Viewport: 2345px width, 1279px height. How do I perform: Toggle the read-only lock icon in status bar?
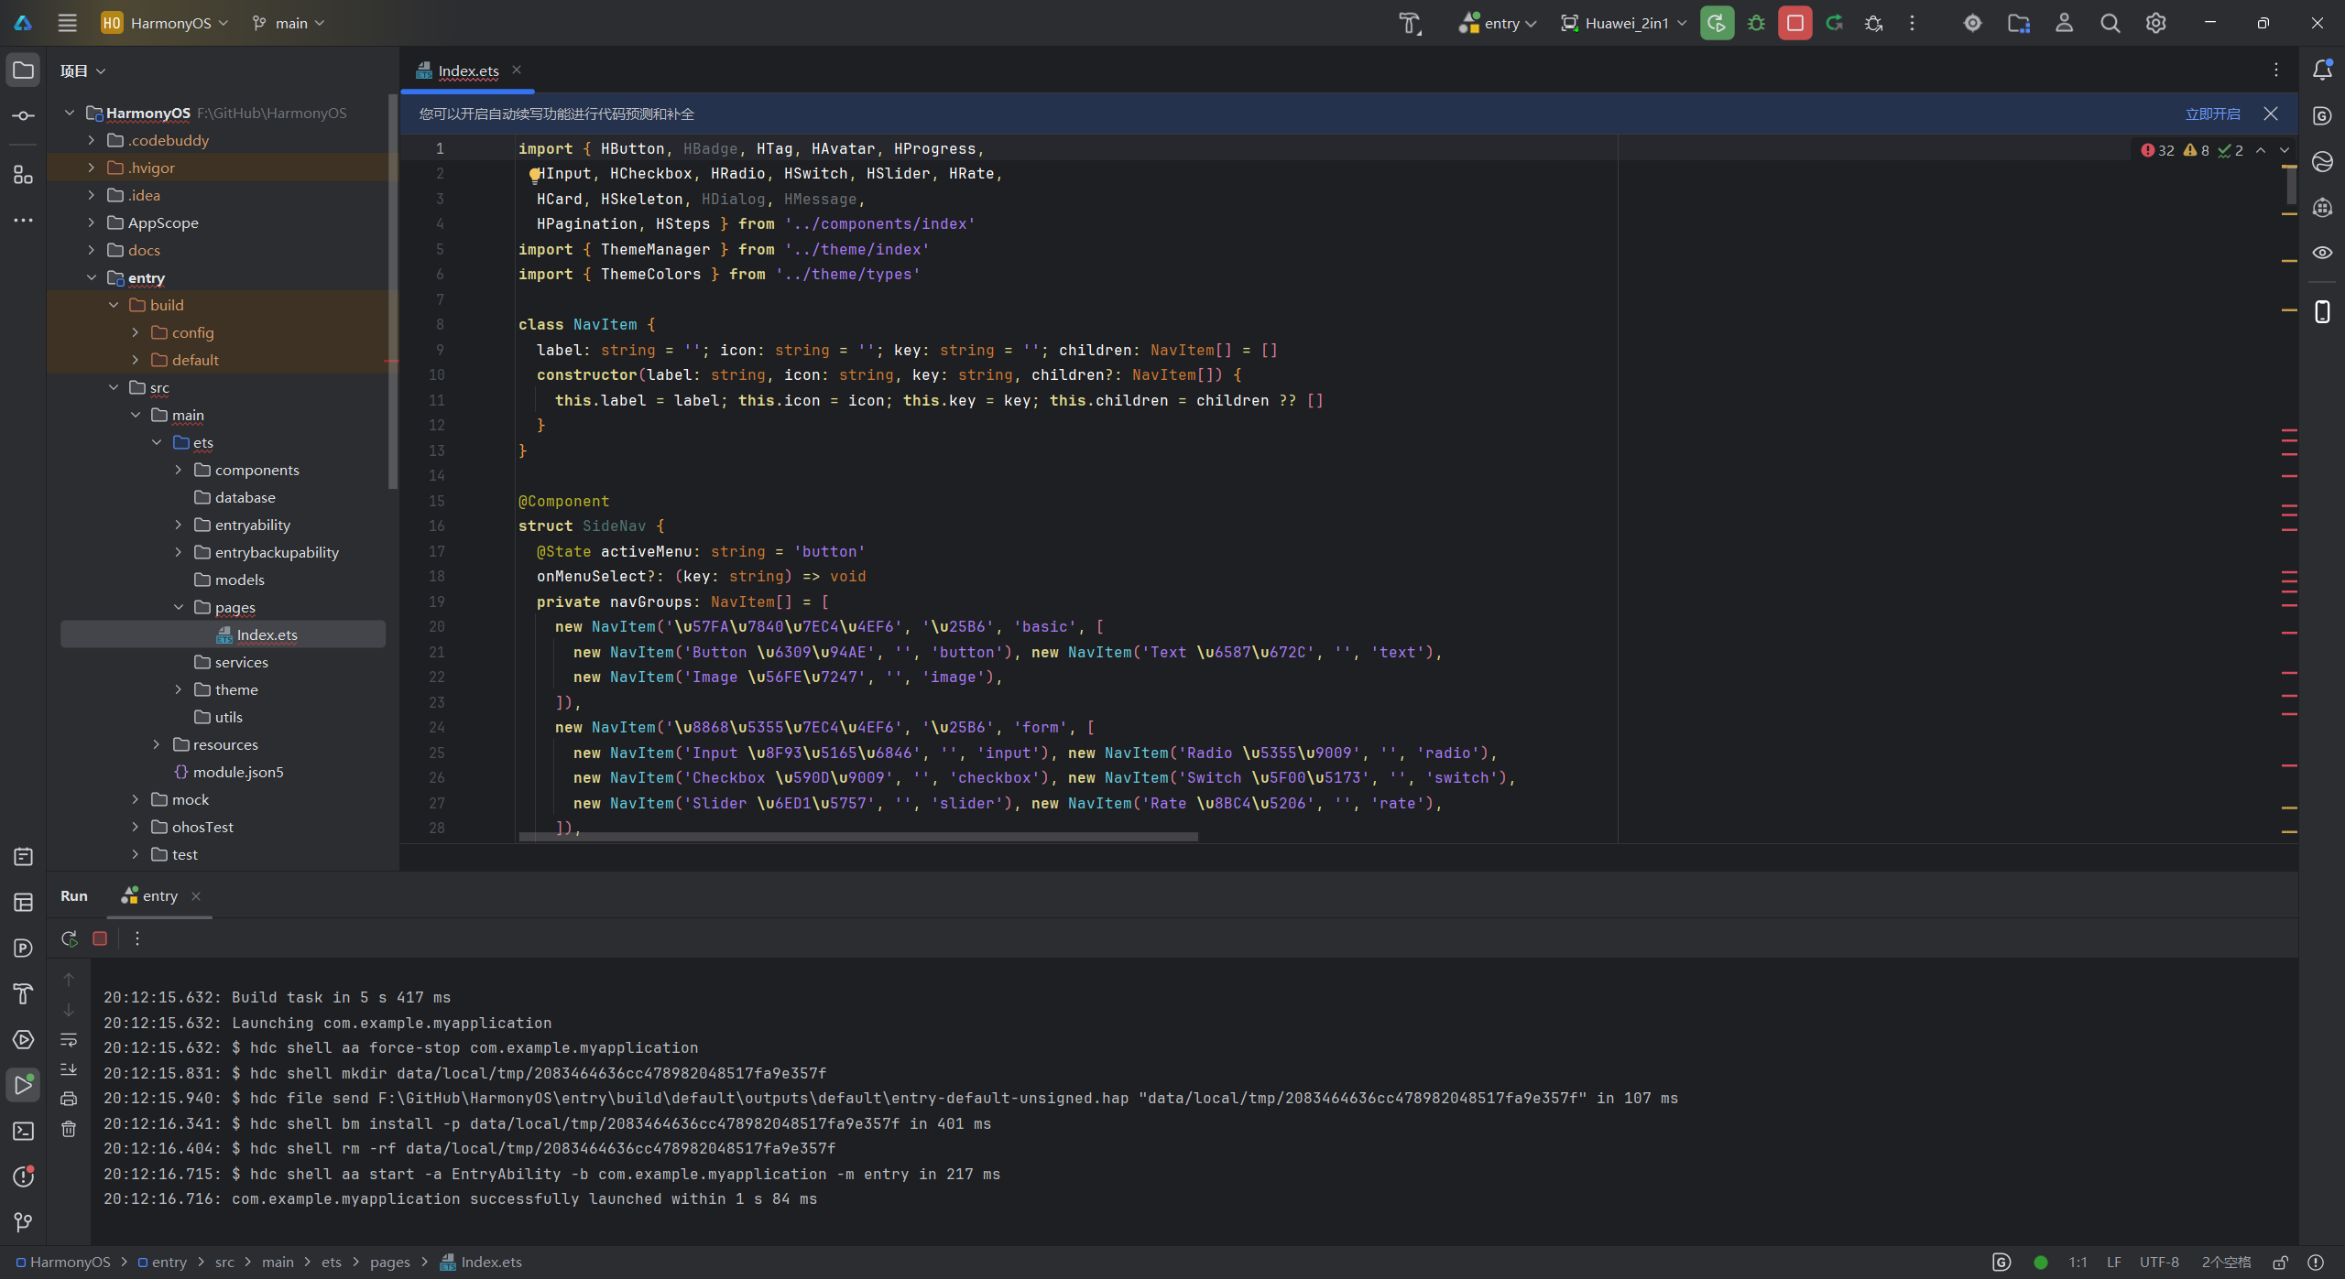2280,1263
